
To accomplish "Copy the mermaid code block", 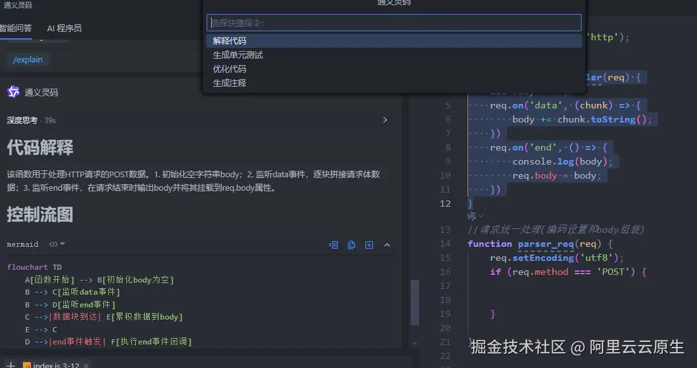I will coord(351,245).
